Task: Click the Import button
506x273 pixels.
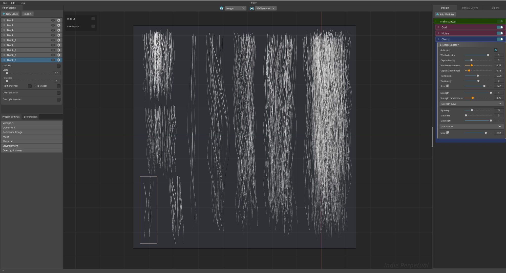Action: (x=27, y=14)
